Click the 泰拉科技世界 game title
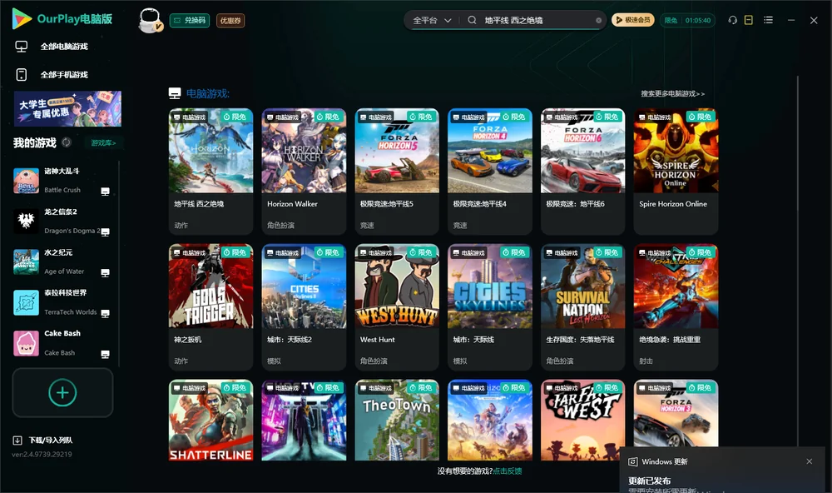The image size is (832, 493). [x=65, y=293]
